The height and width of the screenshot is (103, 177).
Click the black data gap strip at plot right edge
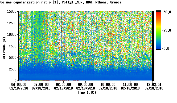click(153, 46)
